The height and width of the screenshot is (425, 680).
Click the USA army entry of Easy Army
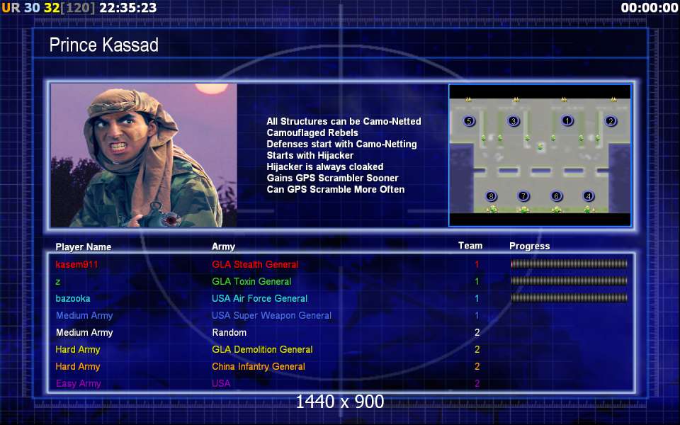[x=221, y=383]
